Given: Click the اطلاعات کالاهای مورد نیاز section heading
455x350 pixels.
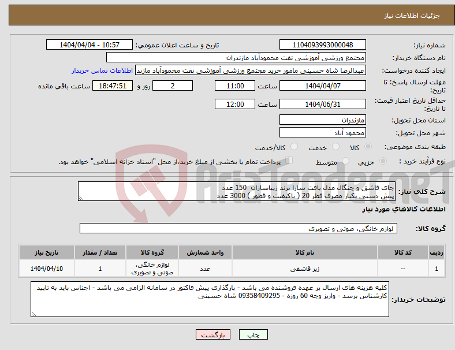Looking at the screenshot, I should tap(404, 209).
